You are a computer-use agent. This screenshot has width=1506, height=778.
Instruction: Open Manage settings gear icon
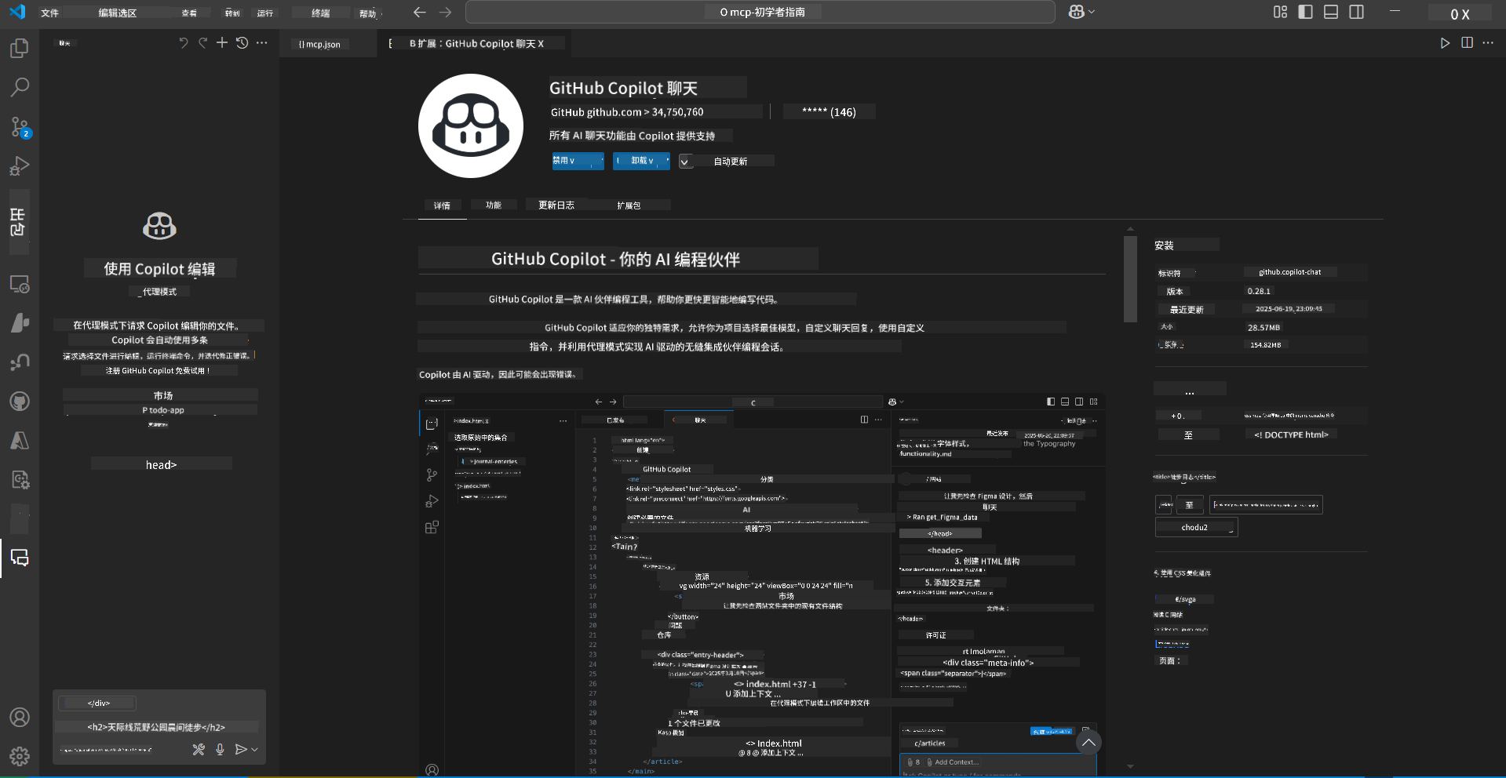tap(20, 756)
